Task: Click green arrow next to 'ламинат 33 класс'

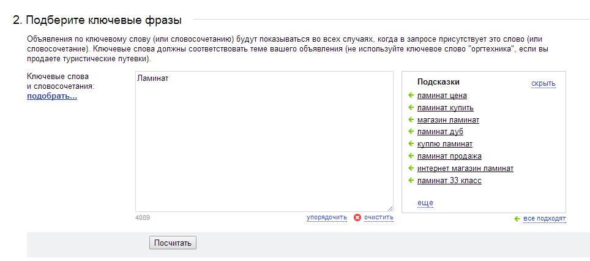Action: (x=411, y=181)
